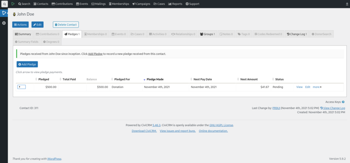Open the Contributions menu
350x163 pixels.
(62, 4)
